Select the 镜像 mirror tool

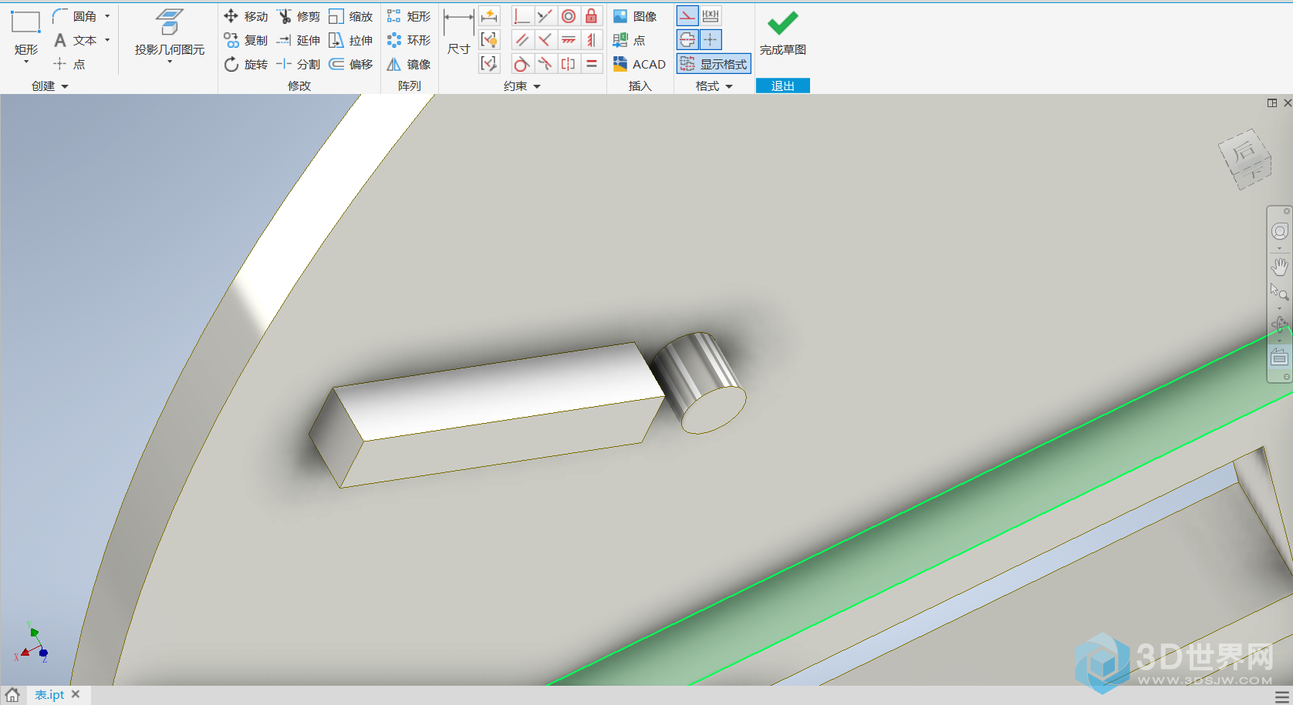click(409, 64)
